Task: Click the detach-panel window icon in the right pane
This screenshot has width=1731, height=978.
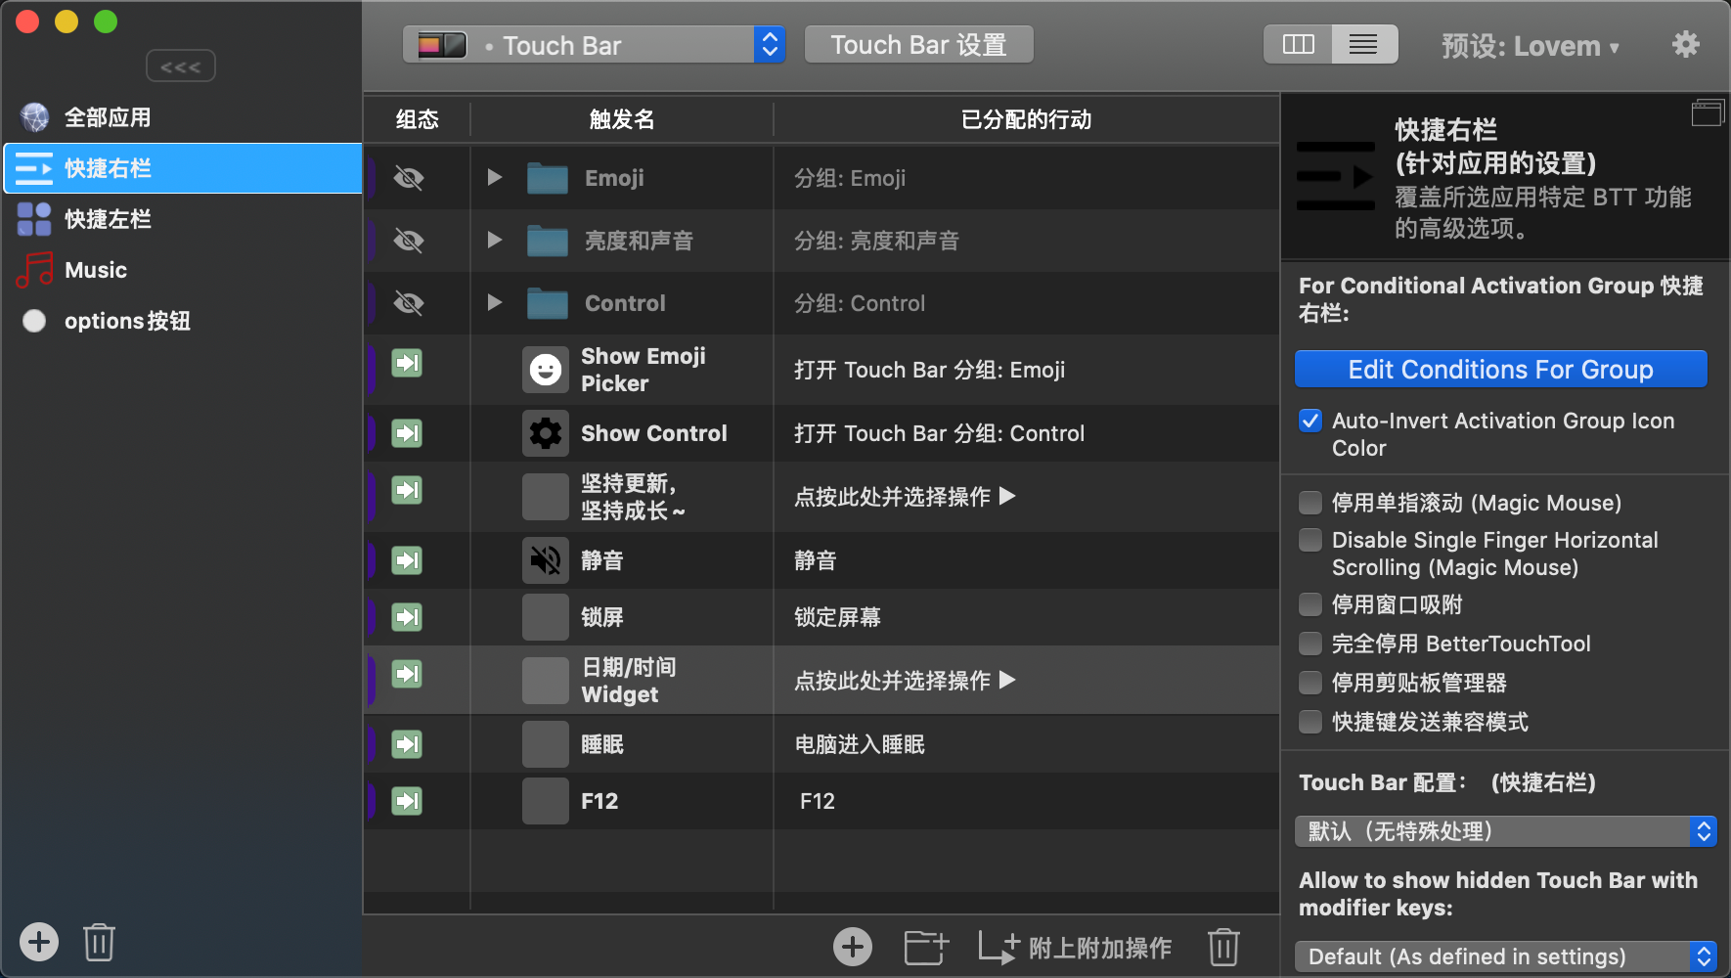Action: point(1708,113)
